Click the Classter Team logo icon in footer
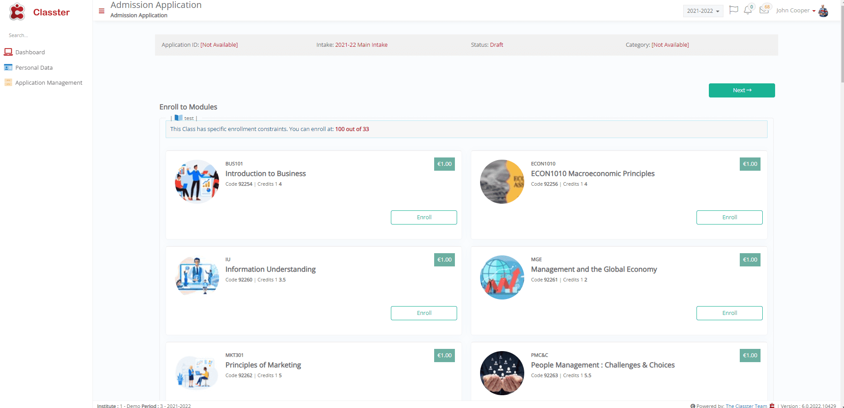Viewport: 844px width, 408px height. click(772, 406)
